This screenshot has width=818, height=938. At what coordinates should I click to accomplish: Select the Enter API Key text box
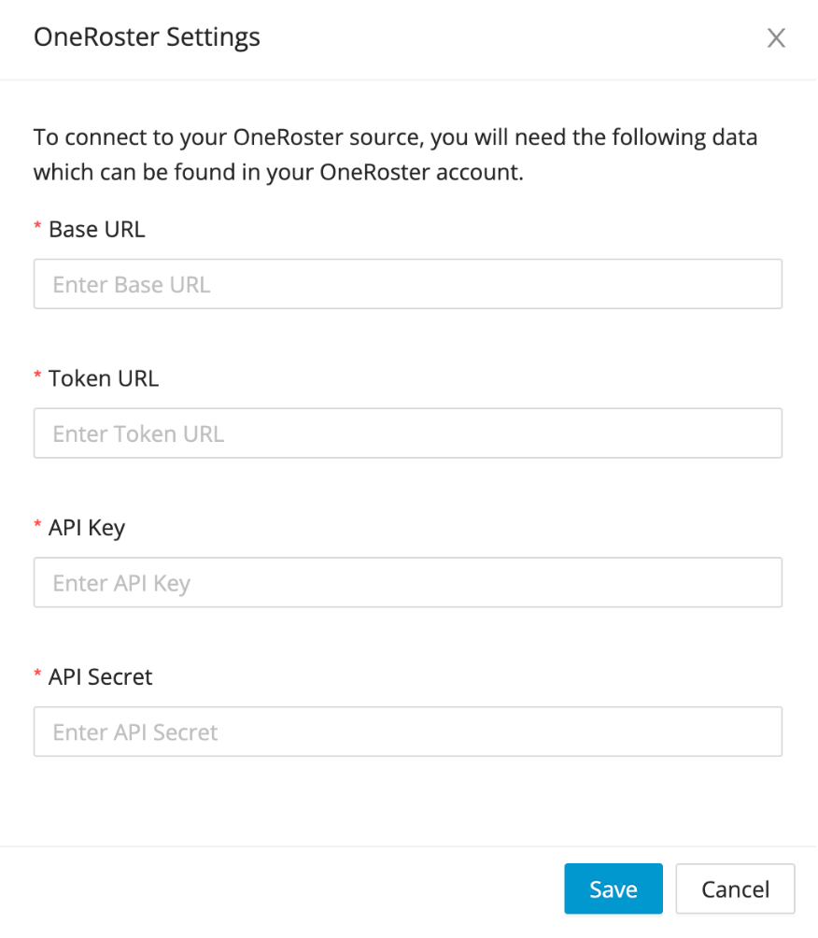[x=408, y=582]
